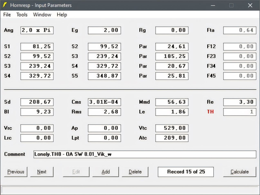Select the F45 field
The width and height of the screenshot is (260, 195).
click(x=240, y=76)
